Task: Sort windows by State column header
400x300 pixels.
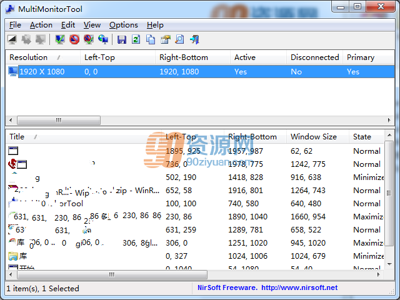Action: [x=367, y=137]
